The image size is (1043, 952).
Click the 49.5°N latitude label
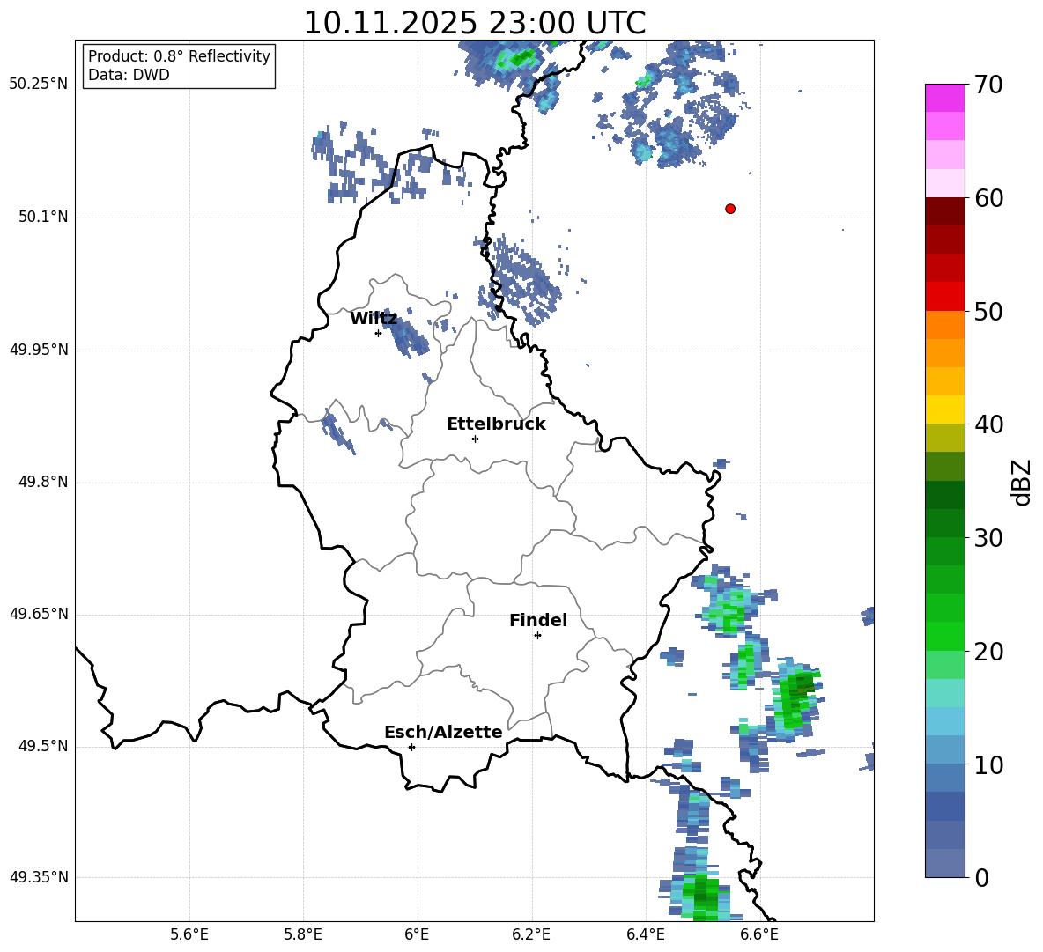tap(43, 746)
